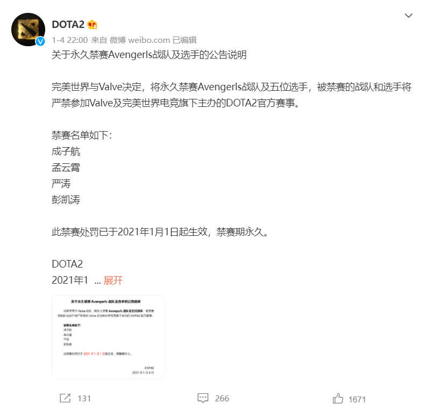The height and width of the screenshot is (411, 426).
Task: Open the attached announcement image thumbnail
Action: tap(108, 337)
